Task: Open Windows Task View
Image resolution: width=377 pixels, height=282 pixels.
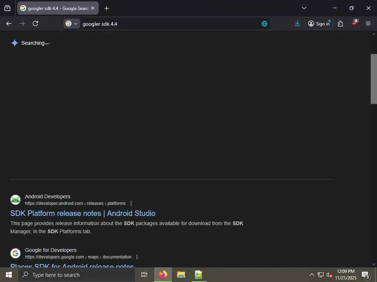Action: tap(144, 275)
